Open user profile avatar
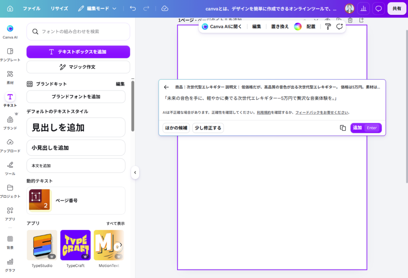The height and width of the screenshot is (278, 408). point(349,9)
